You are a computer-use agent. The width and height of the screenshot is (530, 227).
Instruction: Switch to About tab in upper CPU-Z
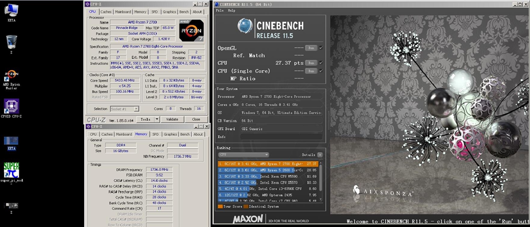[x=197, y=11]
